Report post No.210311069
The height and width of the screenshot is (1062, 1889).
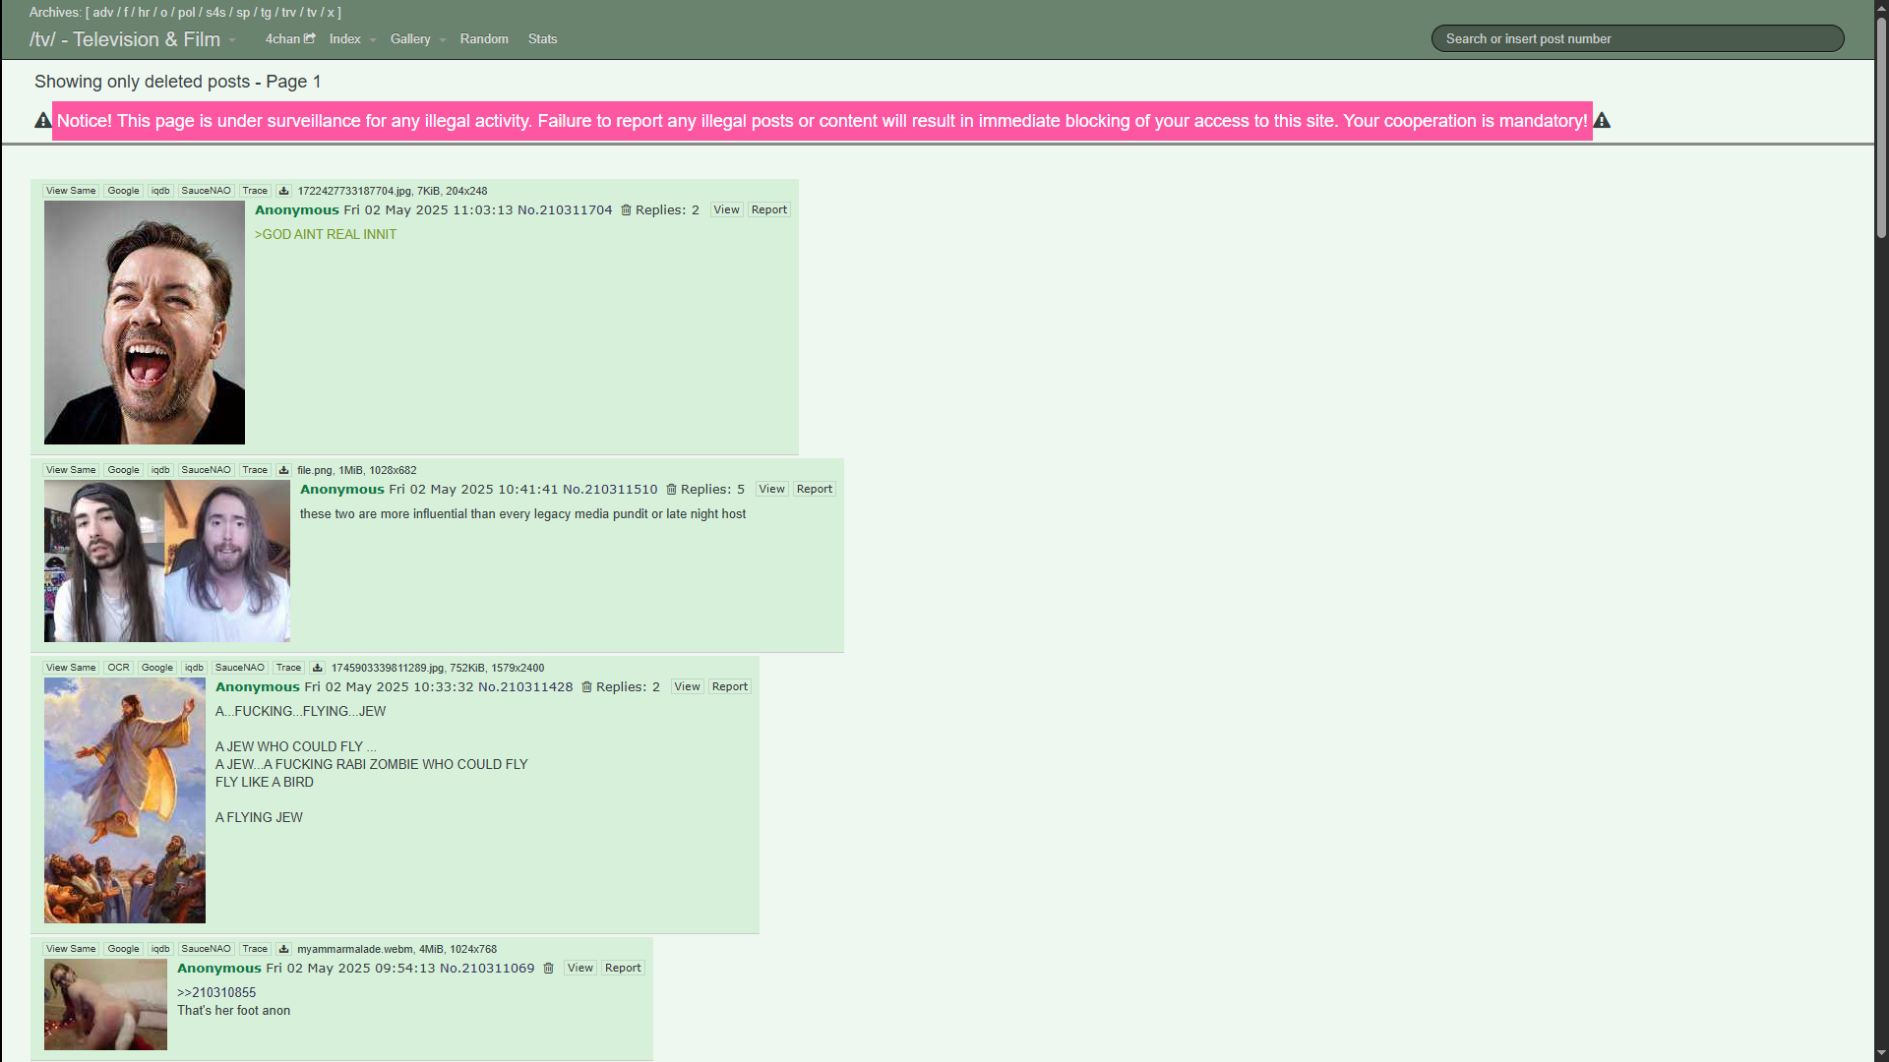(624, 968)
